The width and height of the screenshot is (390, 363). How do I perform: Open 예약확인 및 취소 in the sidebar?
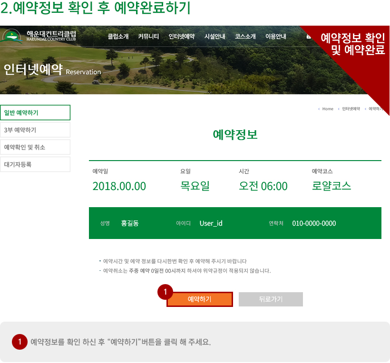click(35, 147)
